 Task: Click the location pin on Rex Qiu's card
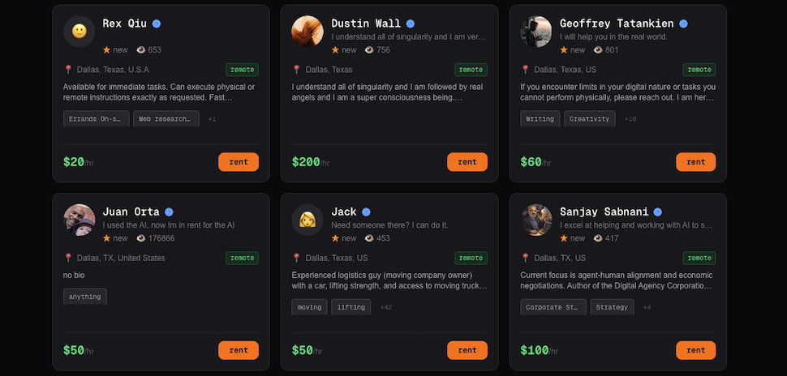click(68, 70)
